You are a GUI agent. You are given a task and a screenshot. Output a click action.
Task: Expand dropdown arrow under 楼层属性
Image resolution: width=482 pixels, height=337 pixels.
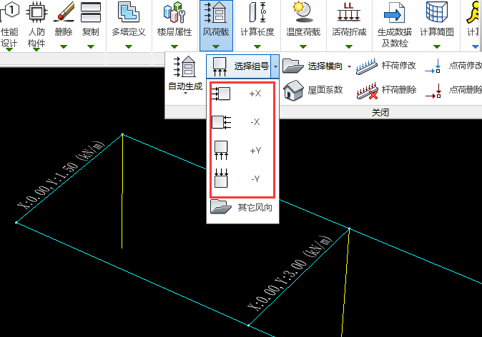pos(174,46)
